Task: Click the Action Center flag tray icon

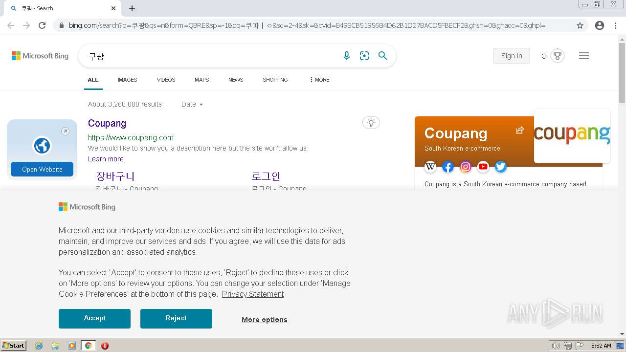Action: [x=580, y=346]
